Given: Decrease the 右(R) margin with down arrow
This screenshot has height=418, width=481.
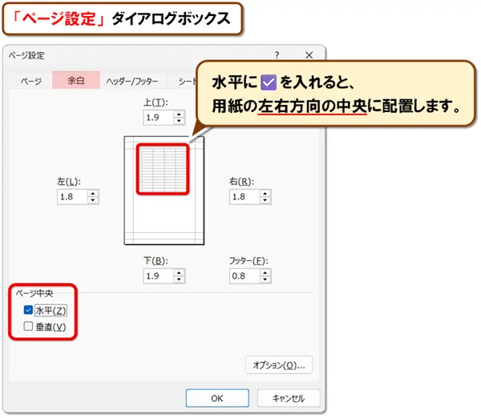Looking at the screenshot, I should tap(265, 200).
